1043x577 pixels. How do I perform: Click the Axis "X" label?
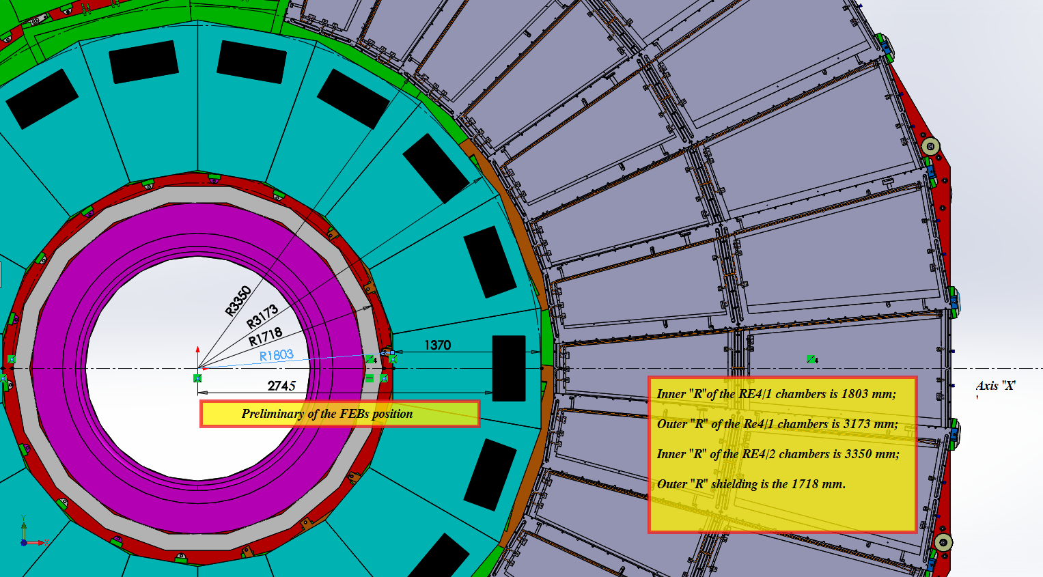click(x=995, y=386)
